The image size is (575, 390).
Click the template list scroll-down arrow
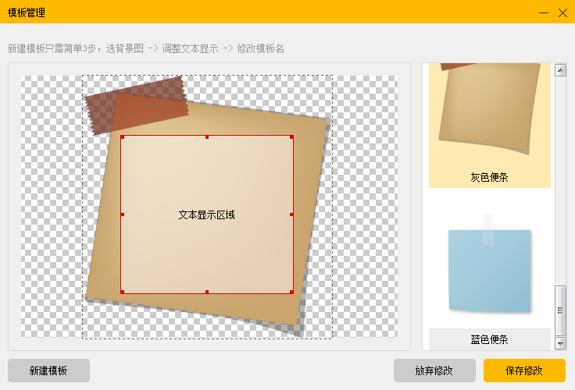pos(560,343)
